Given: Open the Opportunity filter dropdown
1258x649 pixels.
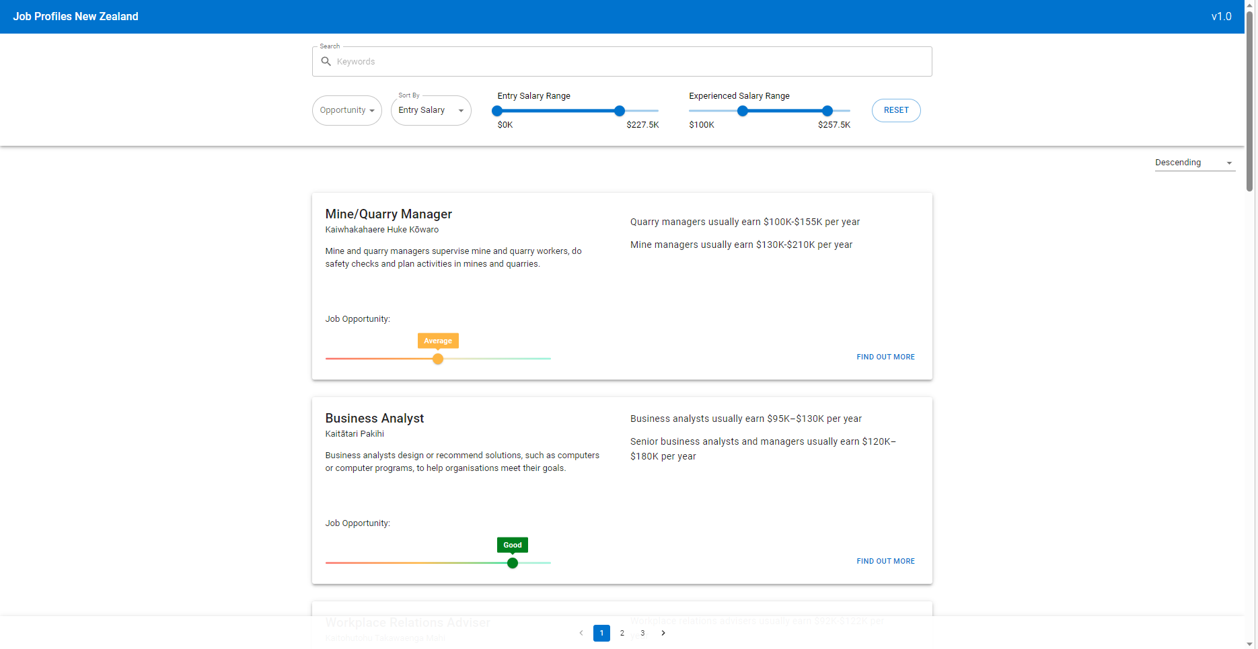Looking at the screenshot, I should point(346,110).
